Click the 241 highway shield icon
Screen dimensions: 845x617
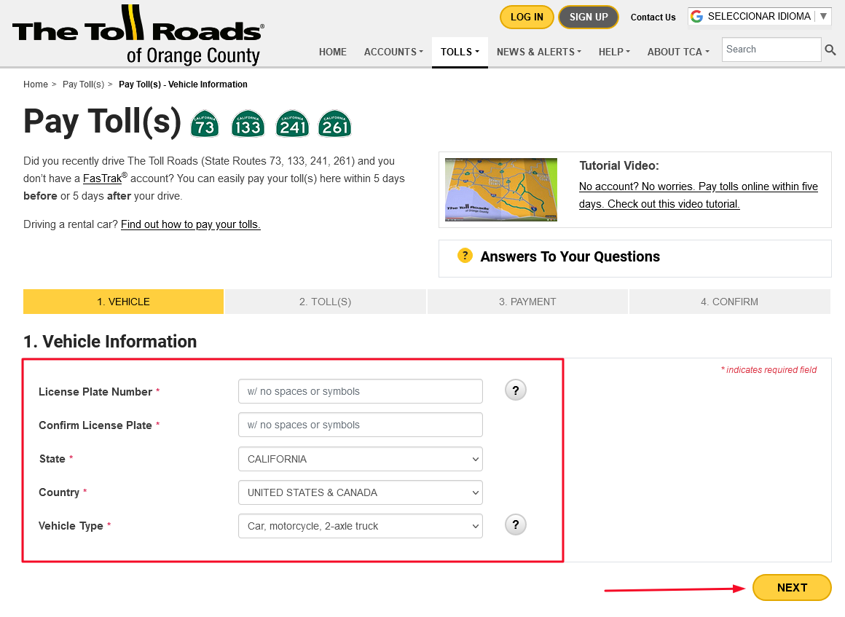291,124
